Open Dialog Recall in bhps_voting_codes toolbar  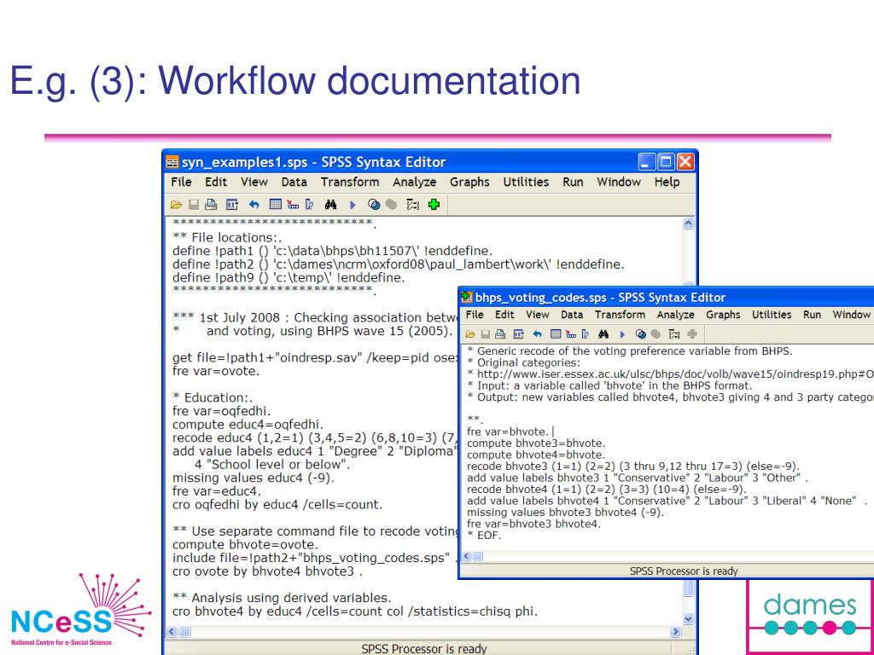point(519,334)
